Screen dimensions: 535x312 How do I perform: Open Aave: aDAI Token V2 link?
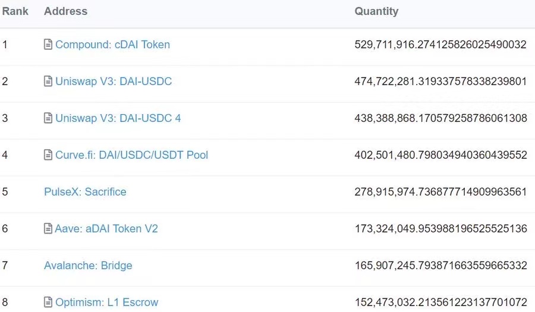(x=106, y=229)
